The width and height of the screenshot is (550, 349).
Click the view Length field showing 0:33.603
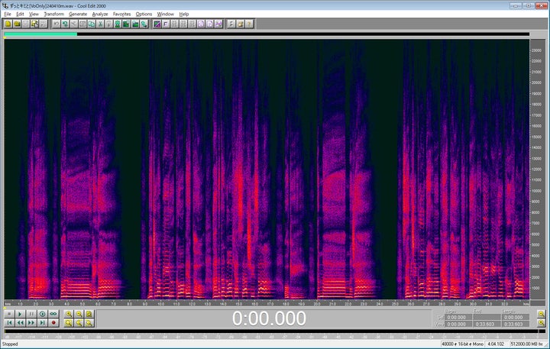tap(515, 324)
